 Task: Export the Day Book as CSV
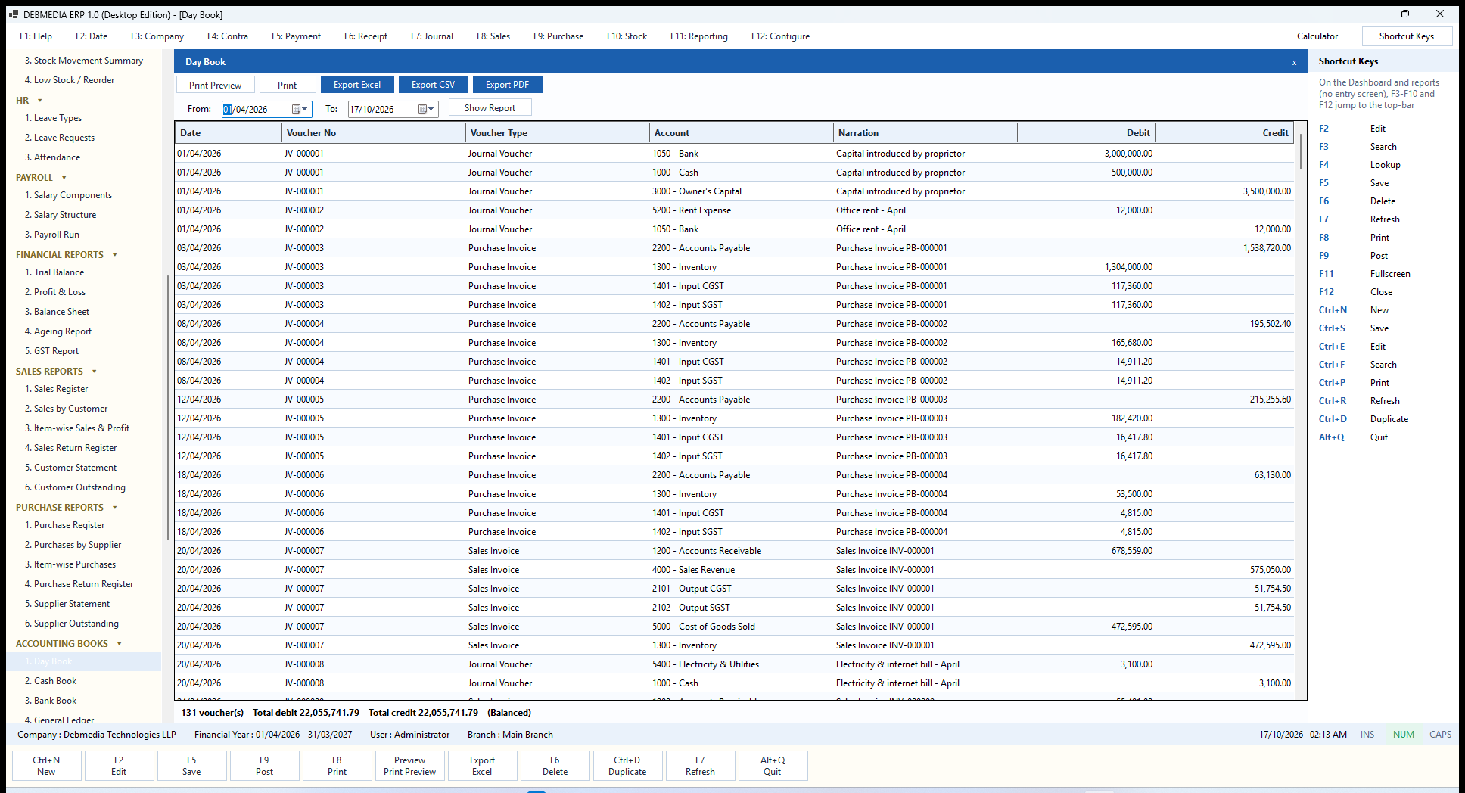433,85
